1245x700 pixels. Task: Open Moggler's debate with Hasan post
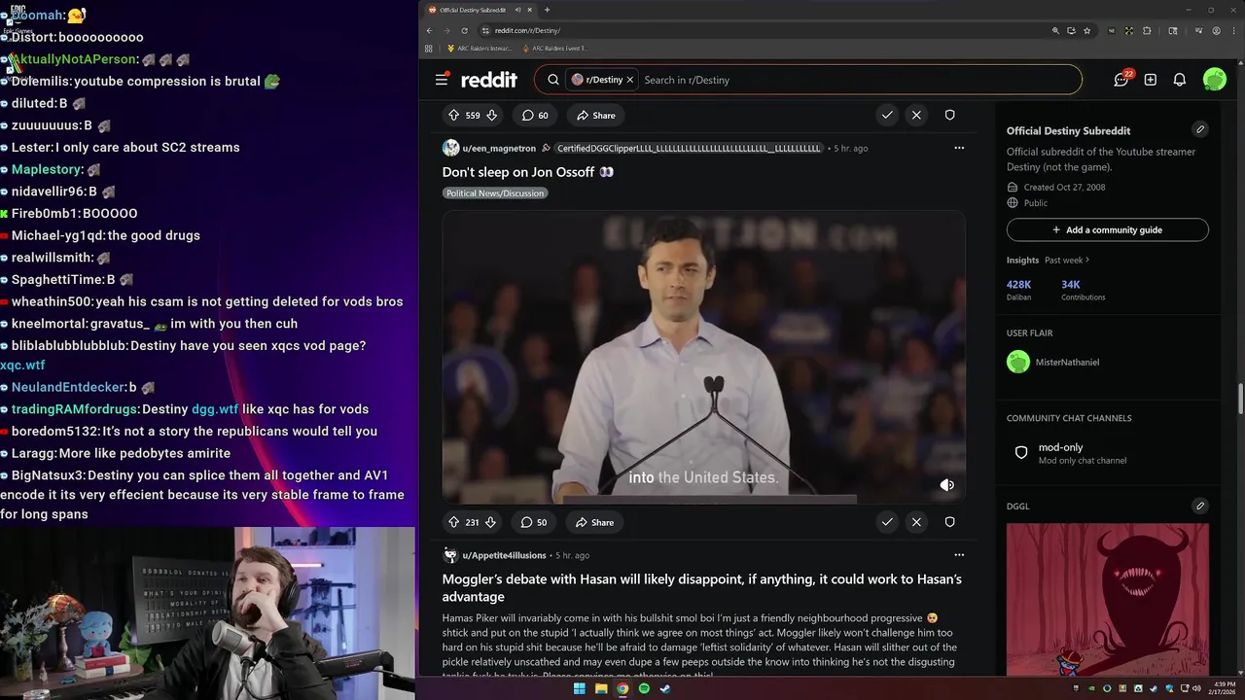click(702, 587)
